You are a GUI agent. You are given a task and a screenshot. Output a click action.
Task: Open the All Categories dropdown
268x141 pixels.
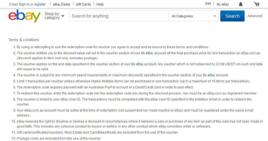click(194, 16)
